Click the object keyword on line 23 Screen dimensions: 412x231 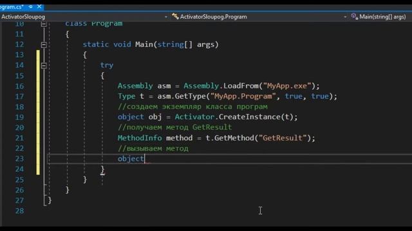131,158
